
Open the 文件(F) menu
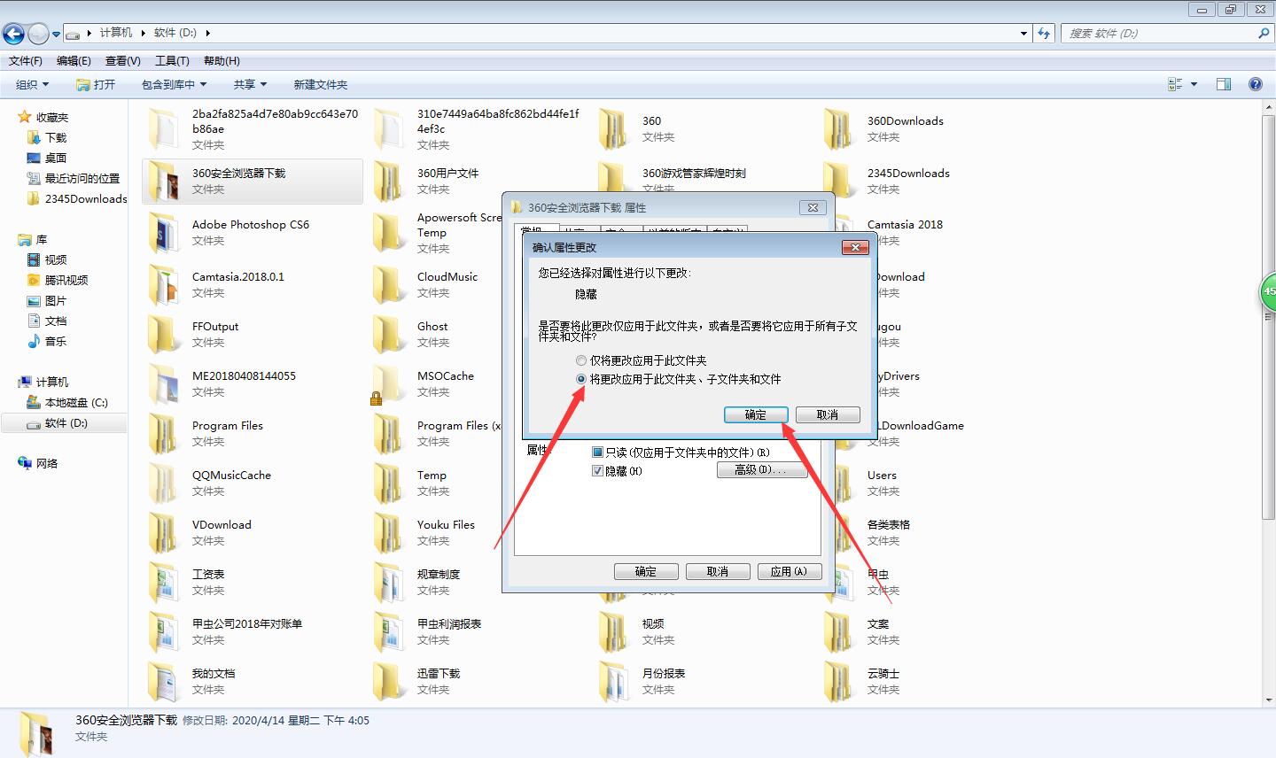(x=26, y=61)
